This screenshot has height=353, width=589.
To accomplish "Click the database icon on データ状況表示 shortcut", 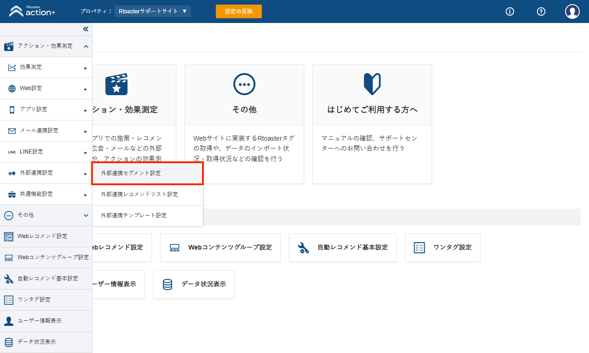I will point(167,285).
